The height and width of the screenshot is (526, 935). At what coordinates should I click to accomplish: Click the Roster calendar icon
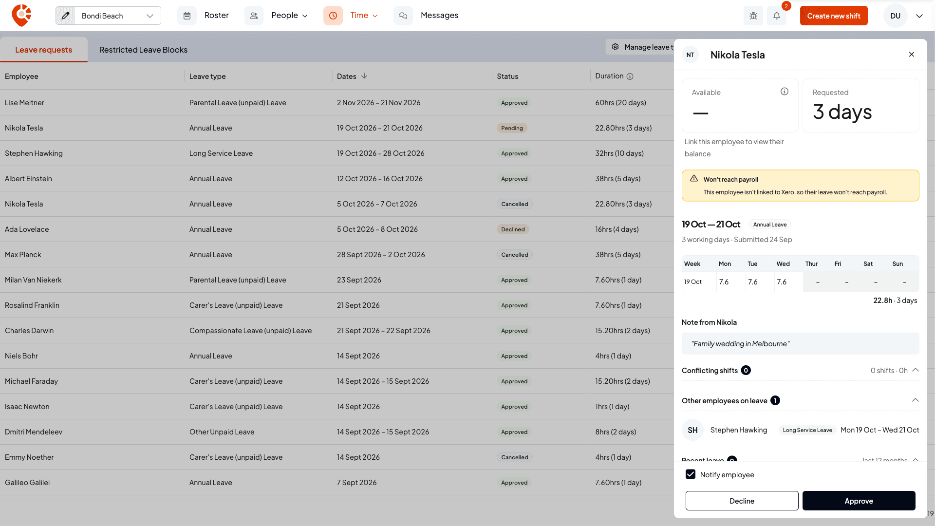187,16
